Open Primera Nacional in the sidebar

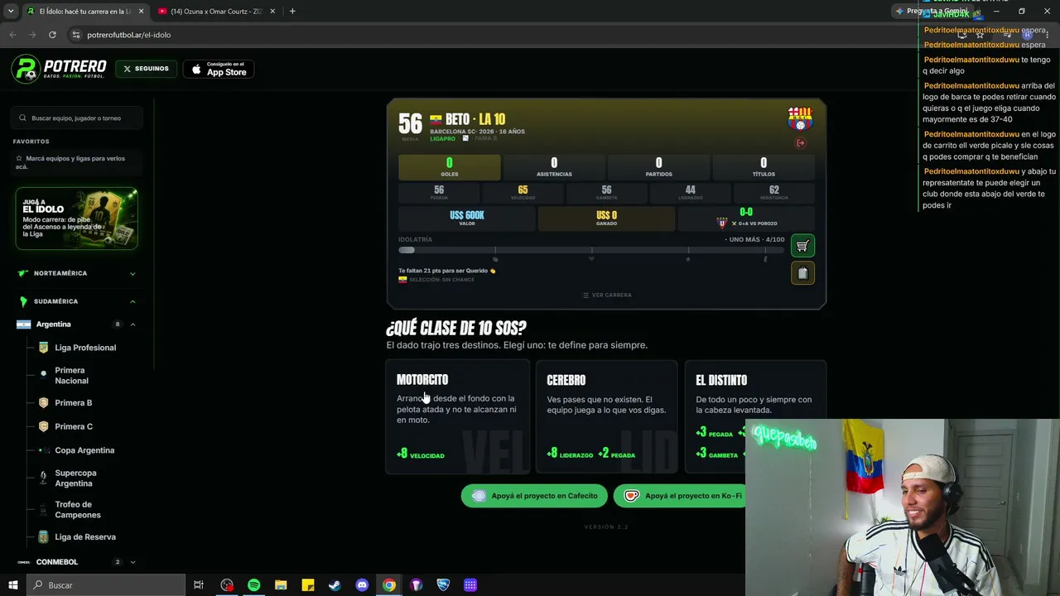(x=71, y=376)
